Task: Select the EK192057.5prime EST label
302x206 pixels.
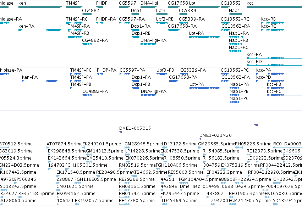Action: (94, 200)
